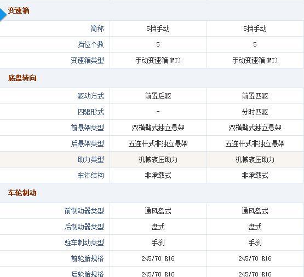Select 五连杆式非独立悬架 in the 前置四驱 model column

coord(255,144)
